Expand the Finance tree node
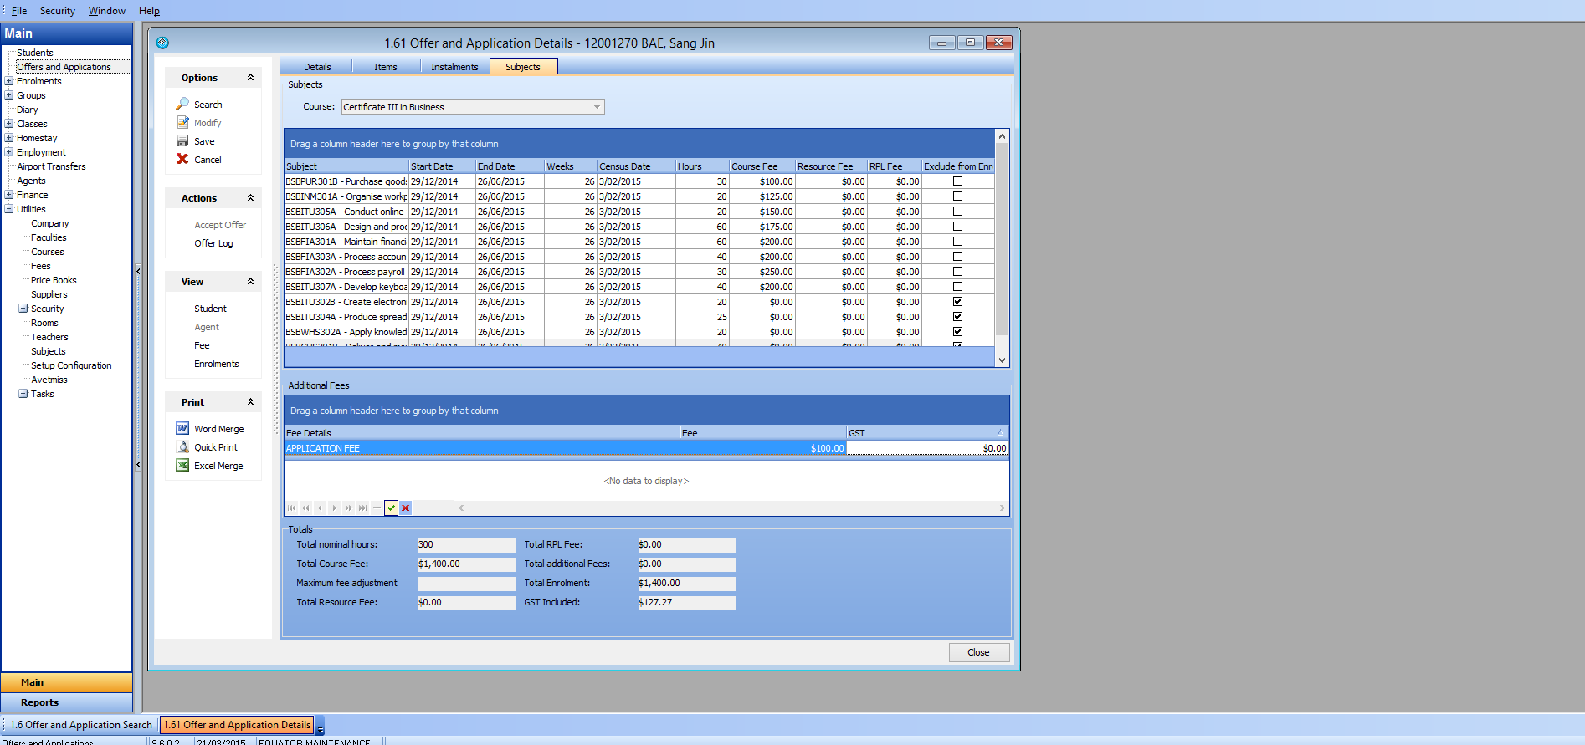1585x745 pixels. click(x=9, y=195)
